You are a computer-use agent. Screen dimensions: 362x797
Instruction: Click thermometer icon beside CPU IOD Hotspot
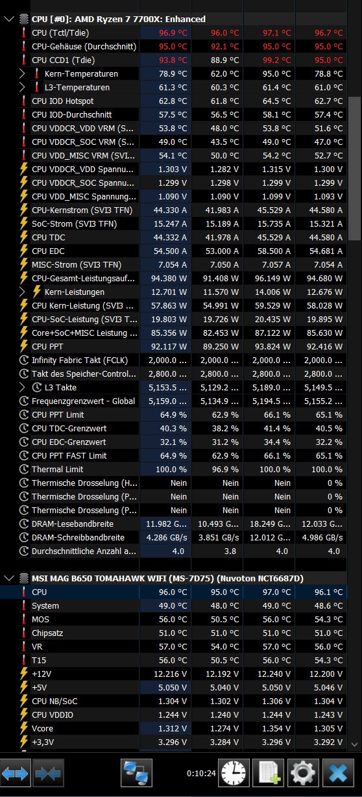[24, 101]
